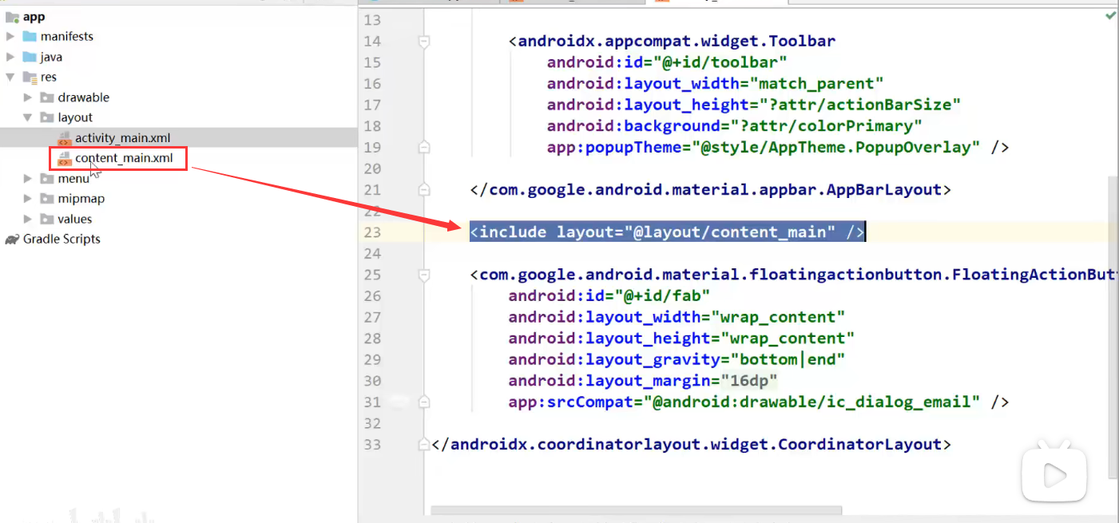Fold the FloatingActionButton tag at line 25
Viewport: 1119px width, 523px height.
(x=424, y=275)
